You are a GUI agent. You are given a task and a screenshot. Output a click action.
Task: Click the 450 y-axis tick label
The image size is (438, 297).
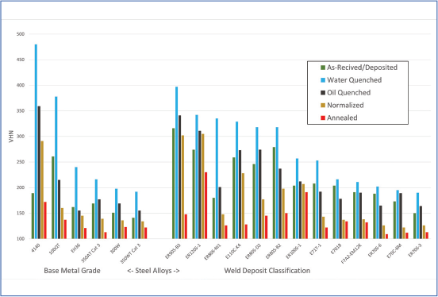coord(21,60)
